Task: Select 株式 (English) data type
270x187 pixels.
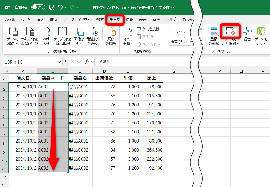Action: pos(181,37)
